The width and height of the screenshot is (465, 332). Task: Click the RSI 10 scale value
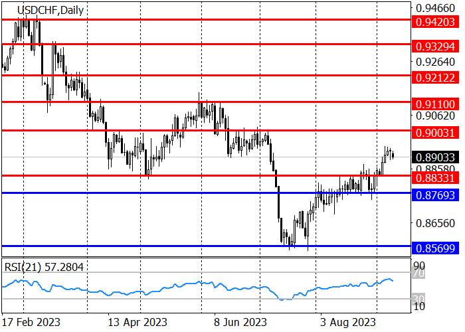click(x=419, y=306)
